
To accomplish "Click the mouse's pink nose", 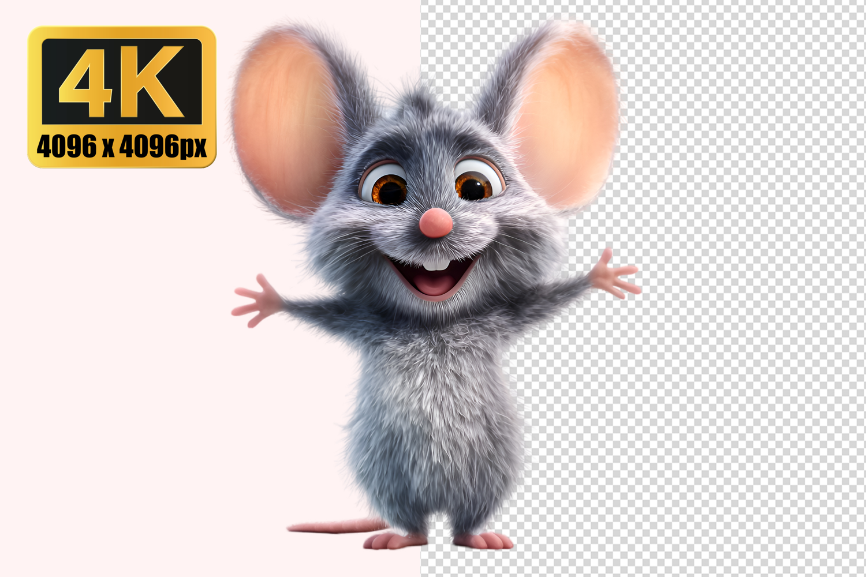I will [435, 223].
